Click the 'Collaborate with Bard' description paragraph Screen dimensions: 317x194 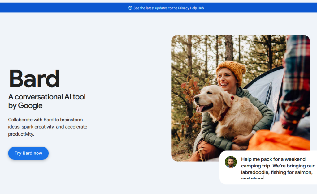click(48, 127)
